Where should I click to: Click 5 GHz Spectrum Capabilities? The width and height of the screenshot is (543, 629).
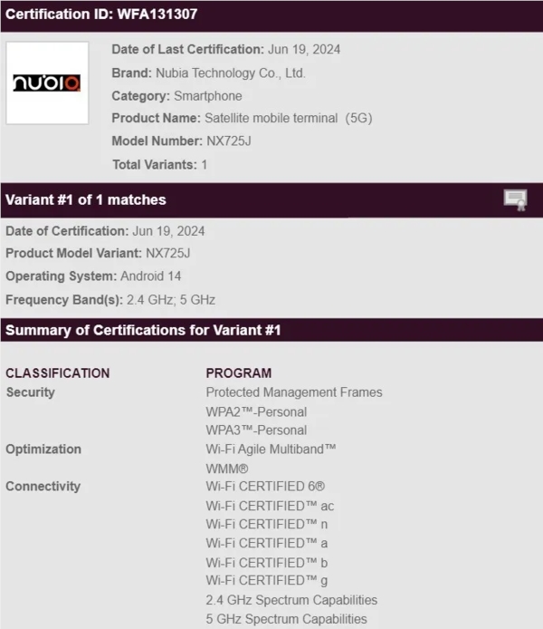[286, 619]
